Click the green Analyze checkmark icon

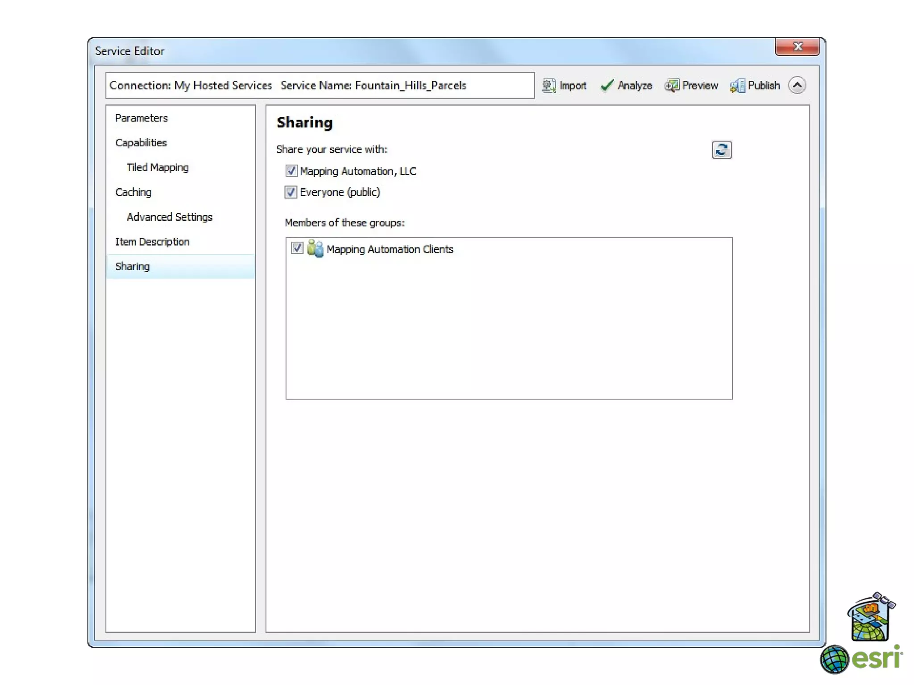point(607,85)
